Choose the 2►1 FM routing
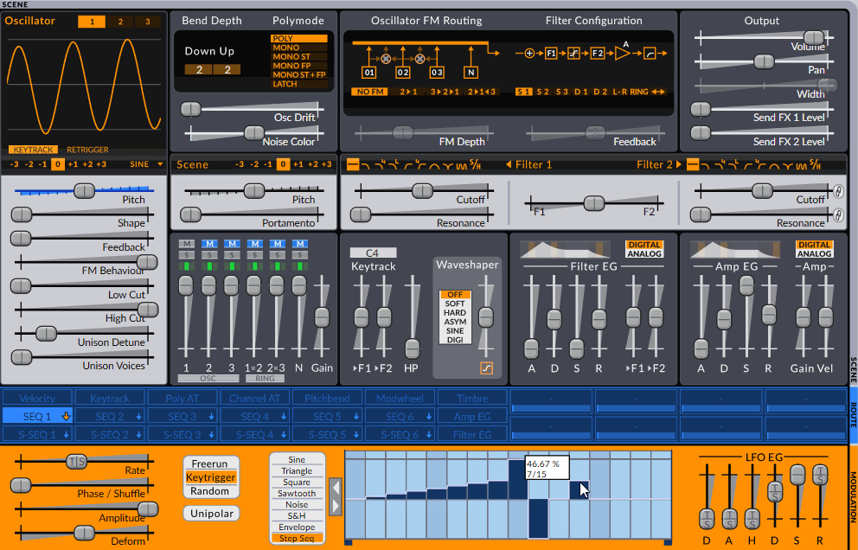The height and width of the screenshot is (550, 858). point(408,92)
